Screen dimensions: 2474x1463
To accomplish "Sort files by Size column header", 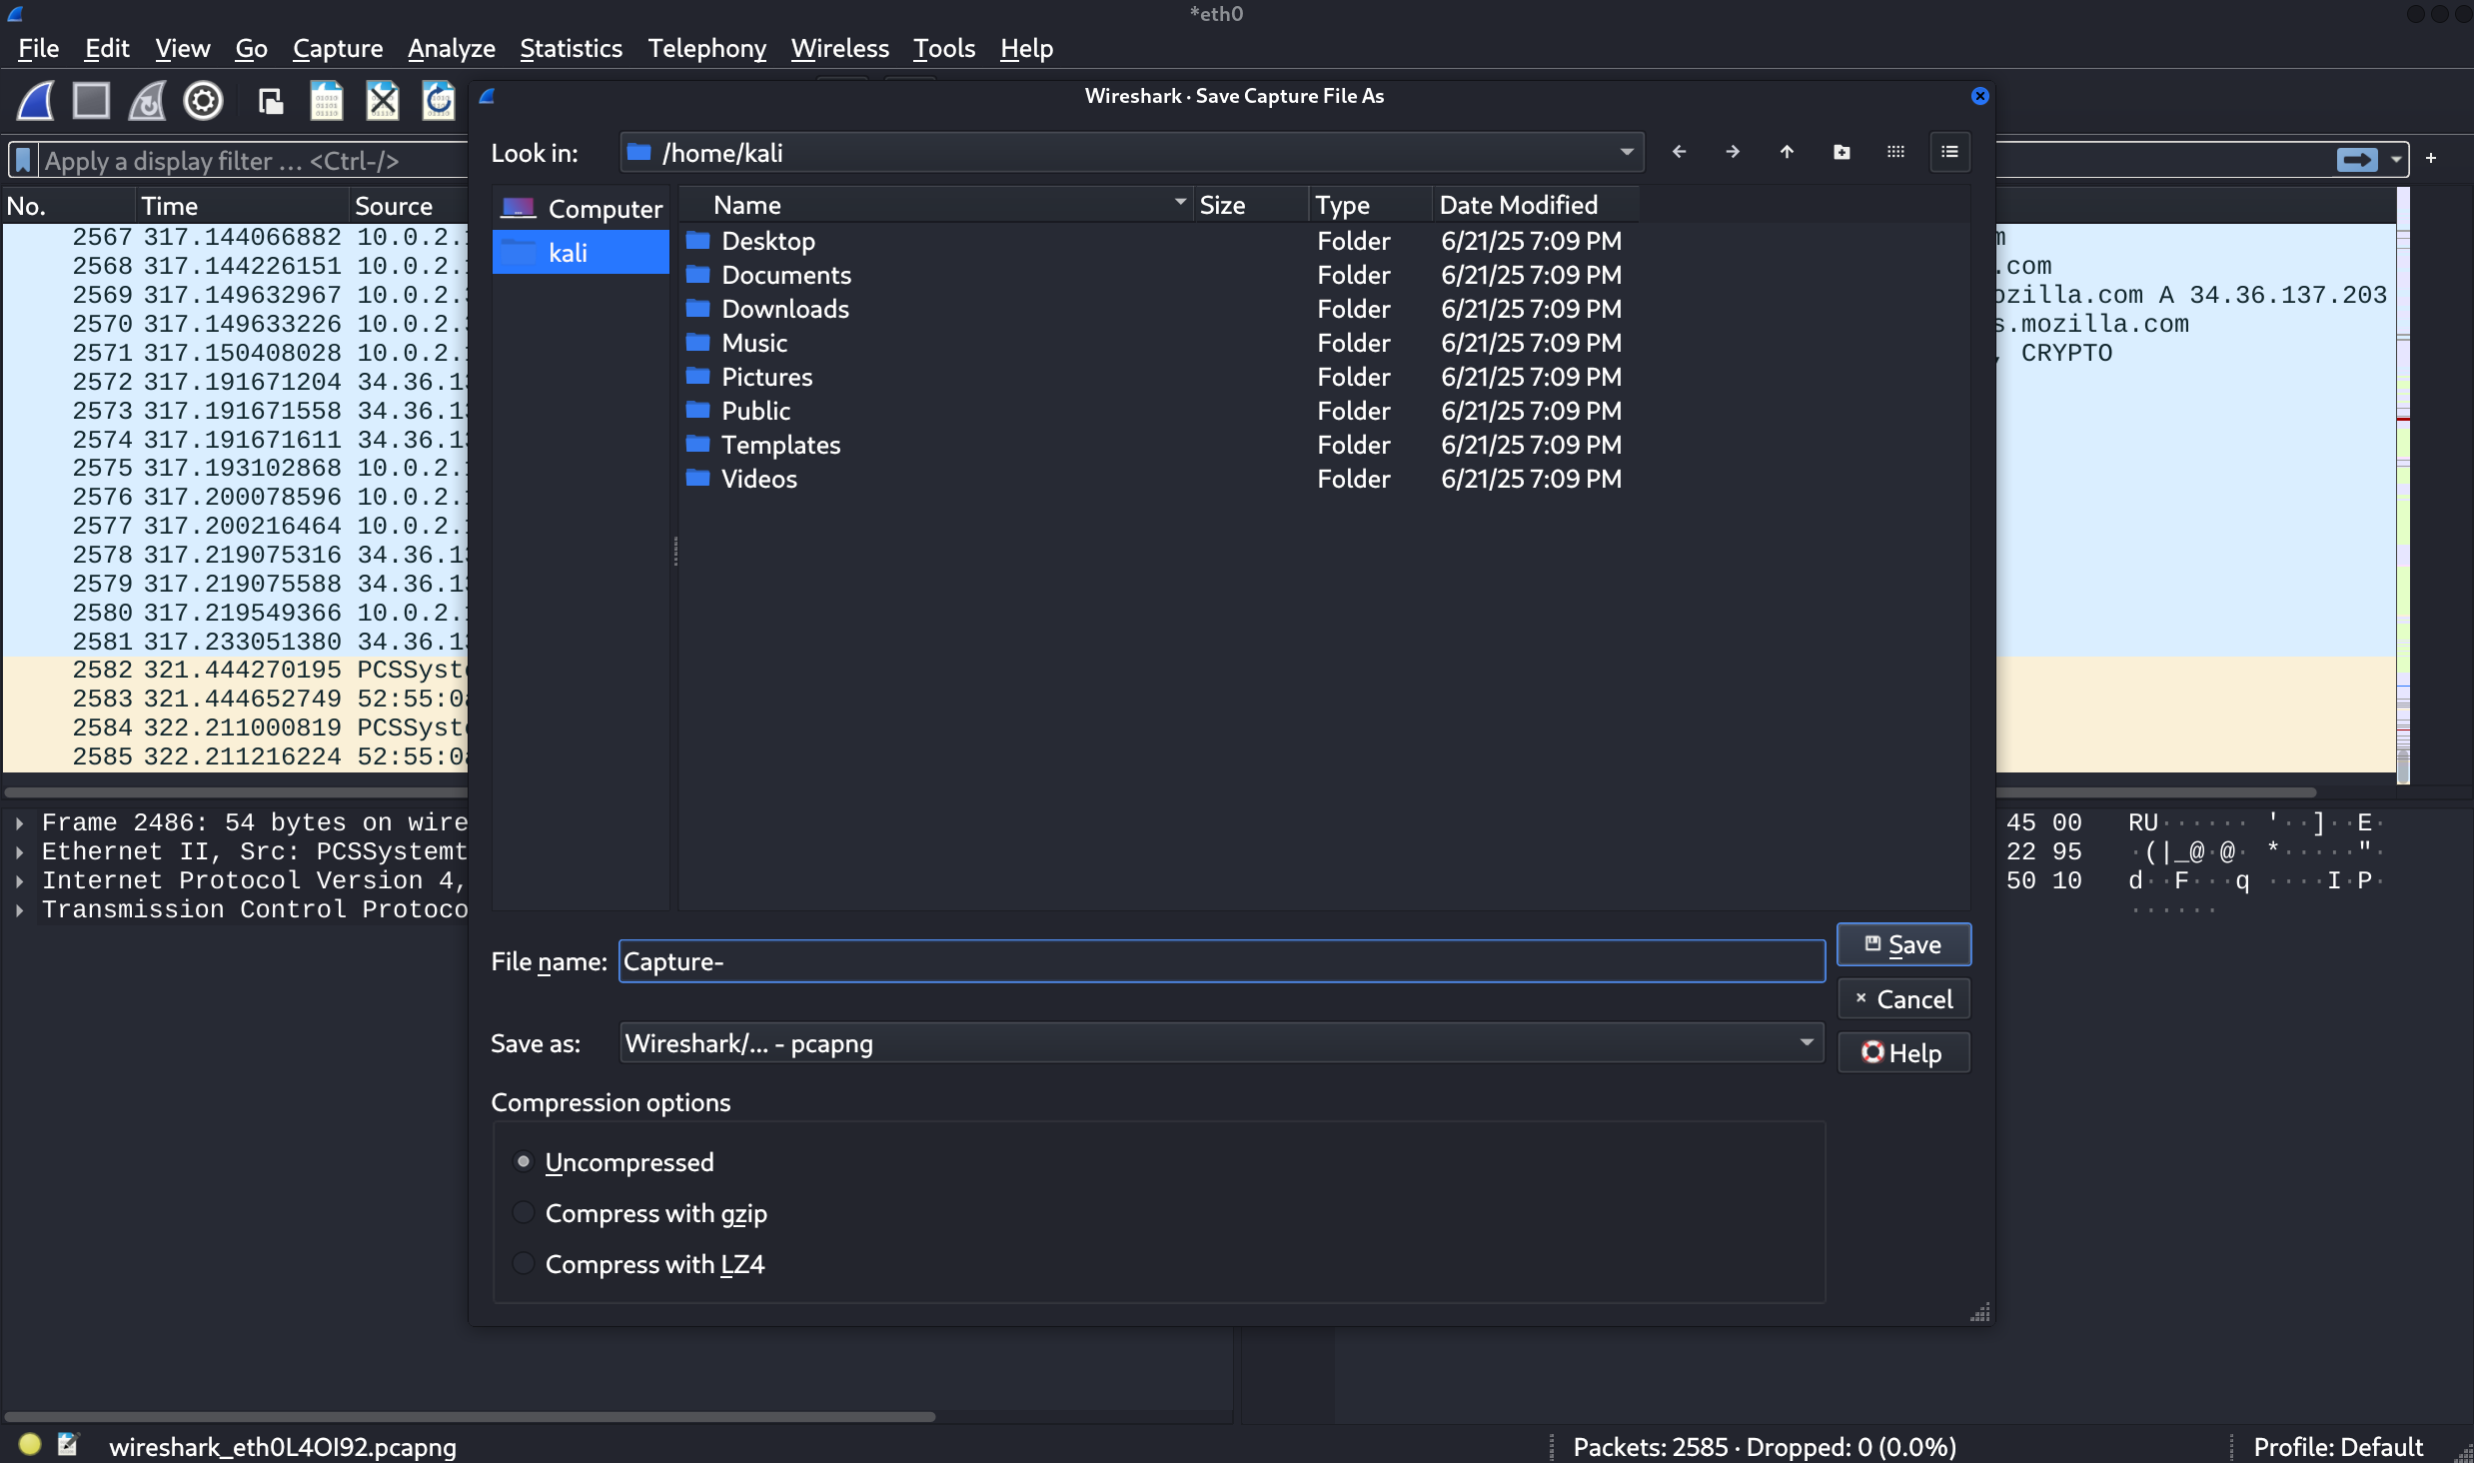I will (1250, 205).
